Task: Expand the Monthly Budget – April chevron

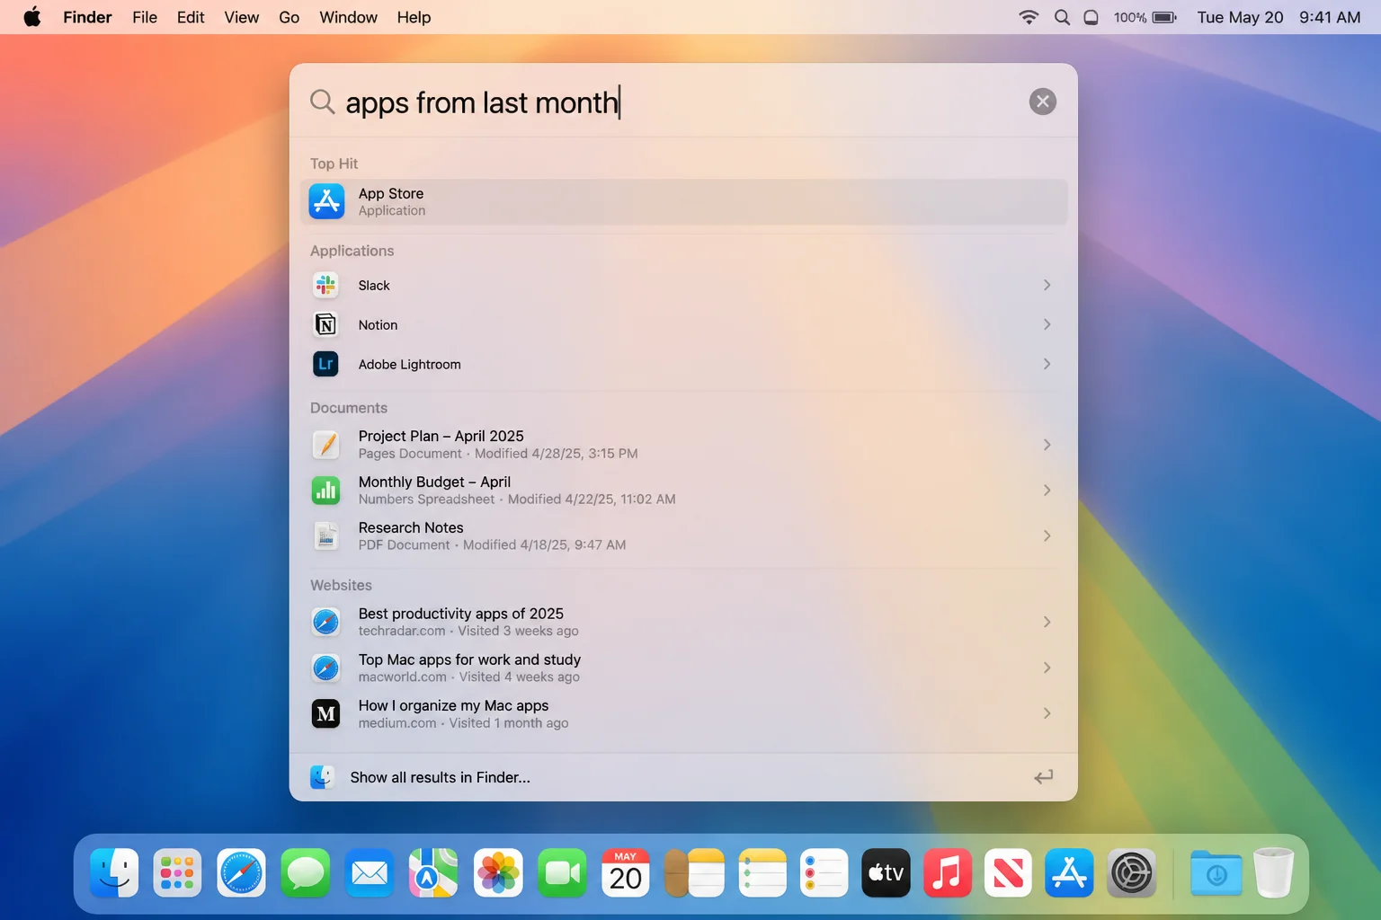Action: coord(1047,490)
